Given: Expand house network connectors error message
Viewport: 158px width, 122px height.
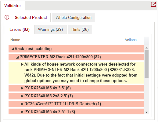Looking at the screenshot, I should coord(22,64).
